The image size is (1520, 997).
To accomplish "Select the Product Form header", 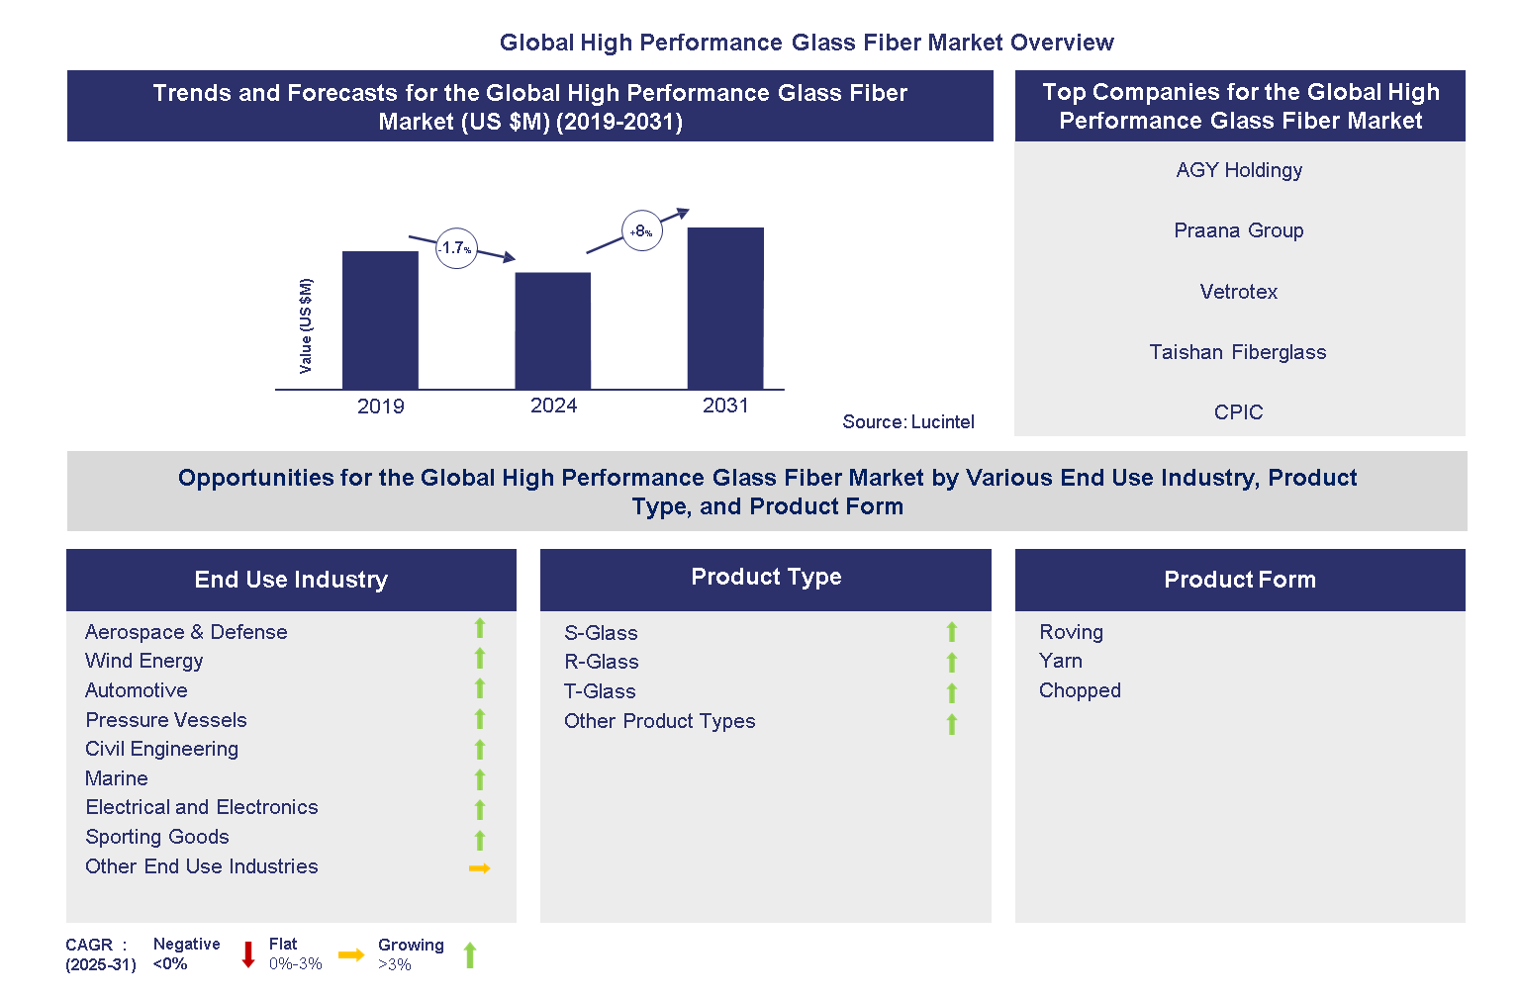I will [x=1240, y=580].
